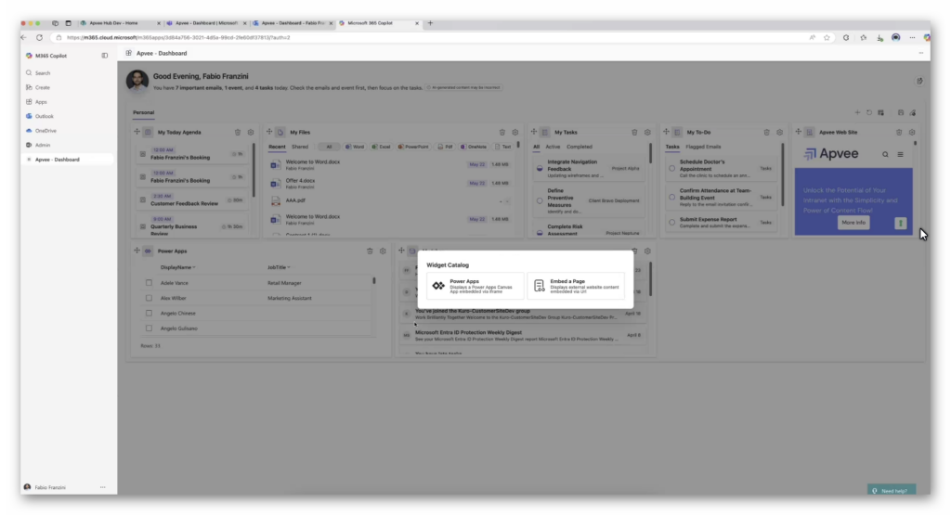Open browser settings ellipsis menu
Screen dimensions: 951x515
tap(912, 37)
